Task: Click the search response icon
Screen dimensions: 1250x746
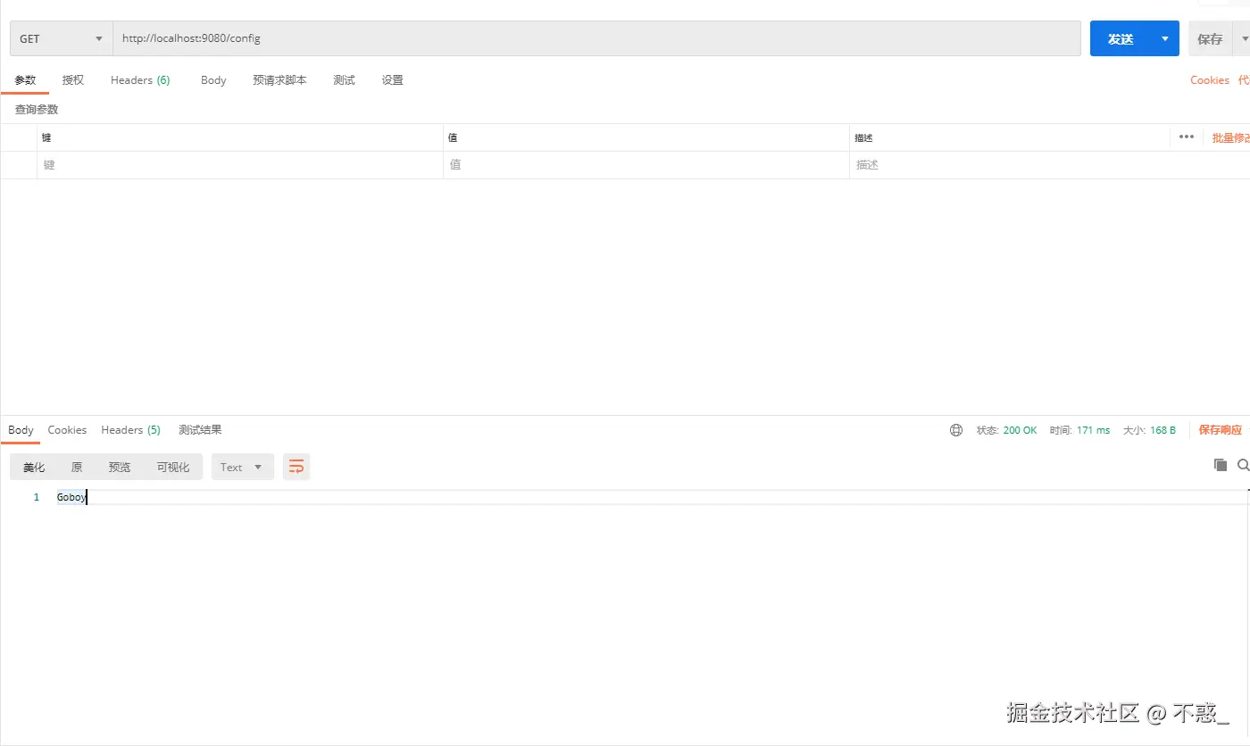Action: pos(1244,465)
